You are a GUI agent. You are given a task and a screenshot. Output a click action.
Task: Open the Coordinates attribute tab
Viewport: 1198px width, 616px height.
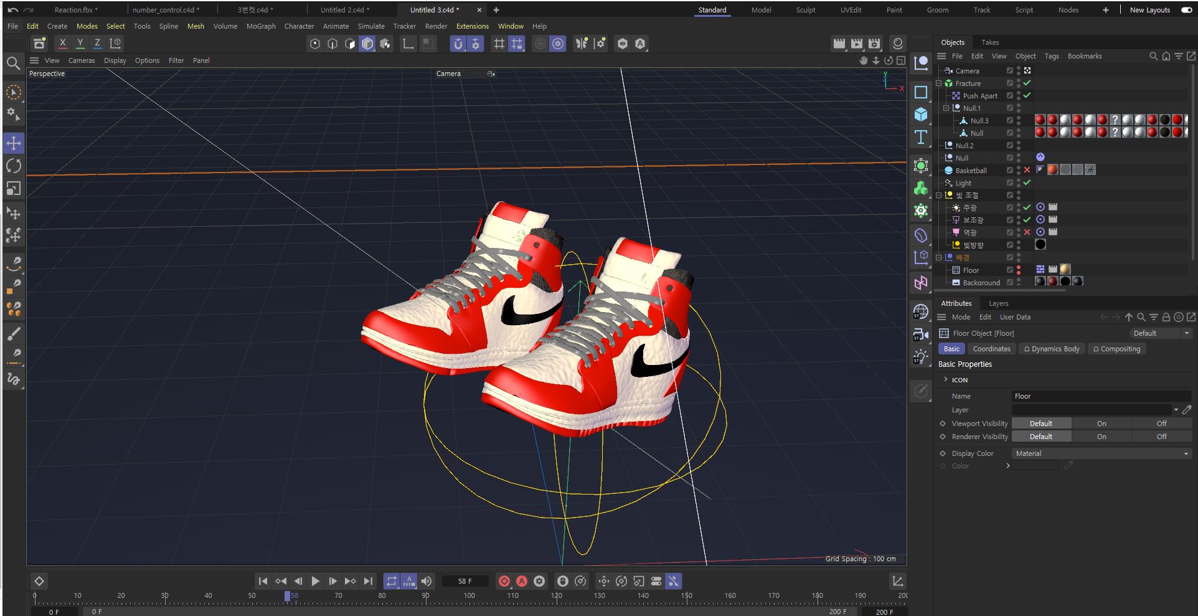(x=991, y=349)
